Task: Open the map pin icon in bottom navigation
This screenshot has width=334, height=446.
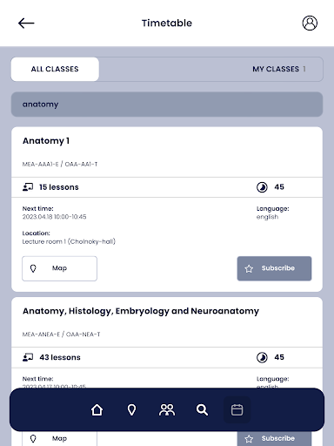Action: coord(131,409)
